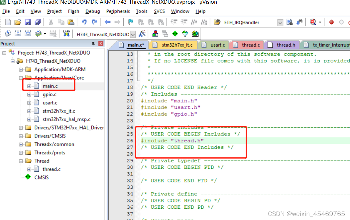350x220 pixels.
Task: Open Options for Target dialog
Action: tap(142, 33)
